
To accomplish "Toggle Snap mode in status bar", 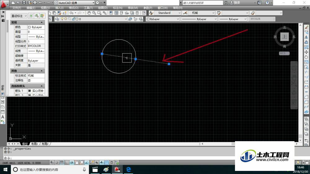I will (x=57, y=163).
